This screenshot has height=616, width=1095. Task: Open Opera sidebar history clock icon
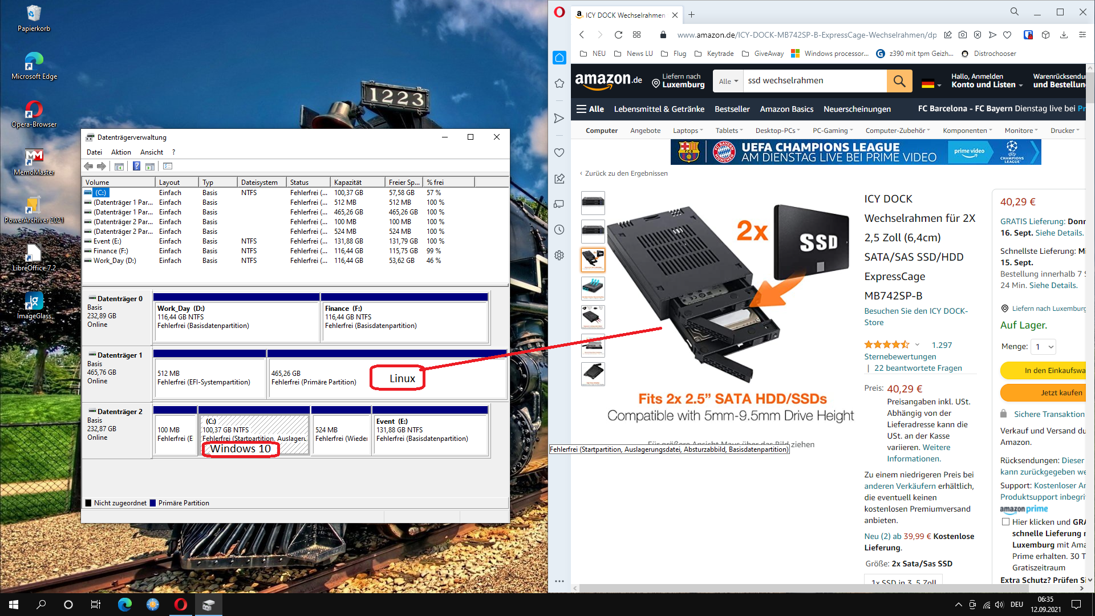pos(559,230)
